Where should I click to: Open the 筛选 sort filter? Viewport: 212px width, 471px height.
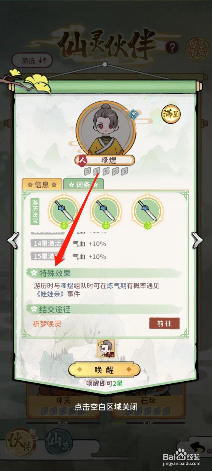(x=32, y=61)
